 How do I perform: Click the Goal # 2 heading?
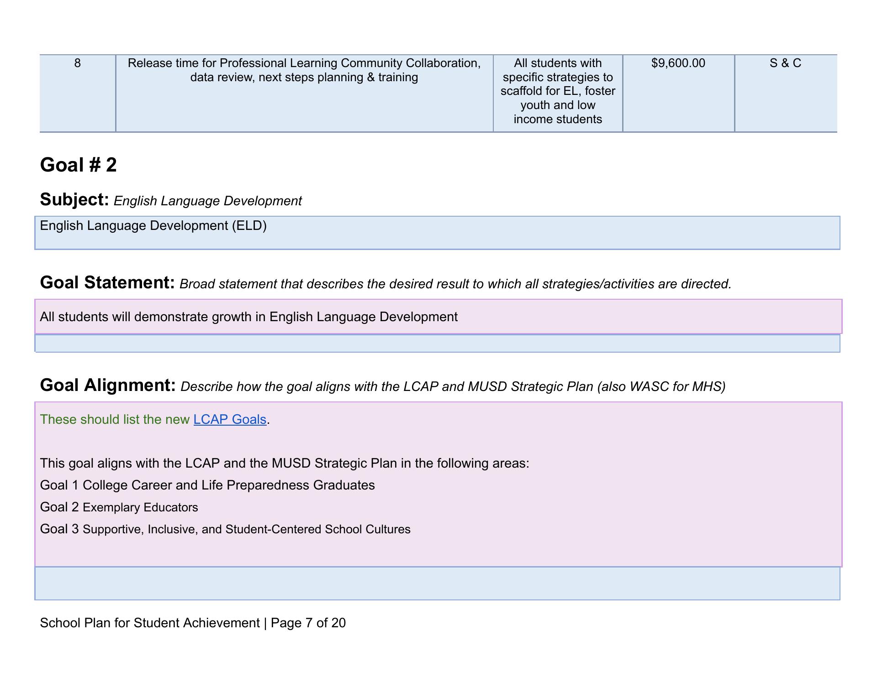point(78,165)
